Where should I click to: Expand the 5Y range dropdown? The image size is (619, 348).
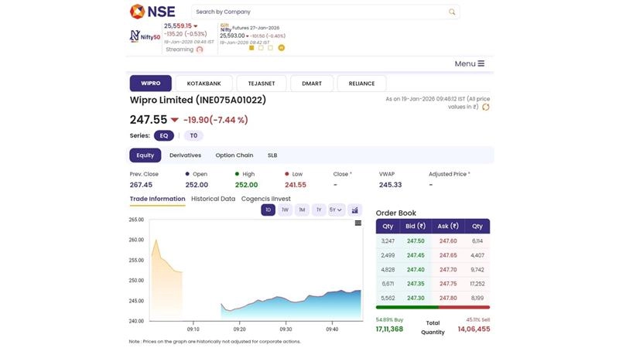336,210
